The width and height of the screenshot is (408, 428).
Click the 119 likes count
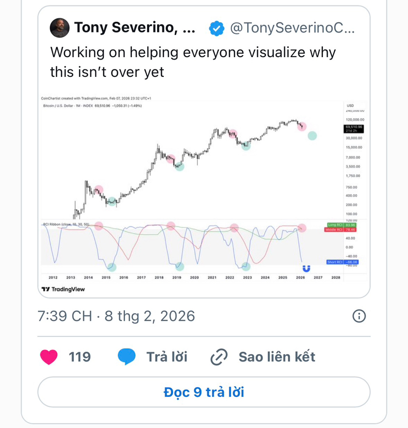pos(80,357)
